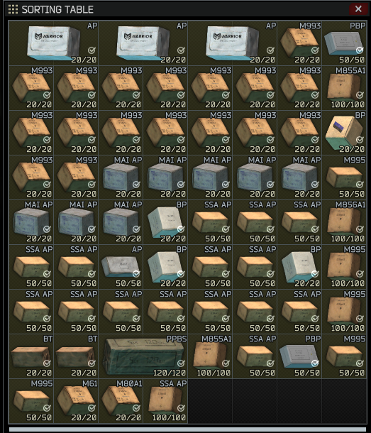Select the M855A1 box beside the PPBS crate
The height and width of the screenshot is (433, 371).
click(210, 356)
